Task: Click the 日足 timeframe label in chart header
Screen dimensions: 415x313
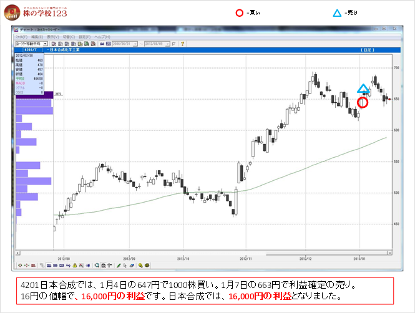Action: (x=367, y=50)
